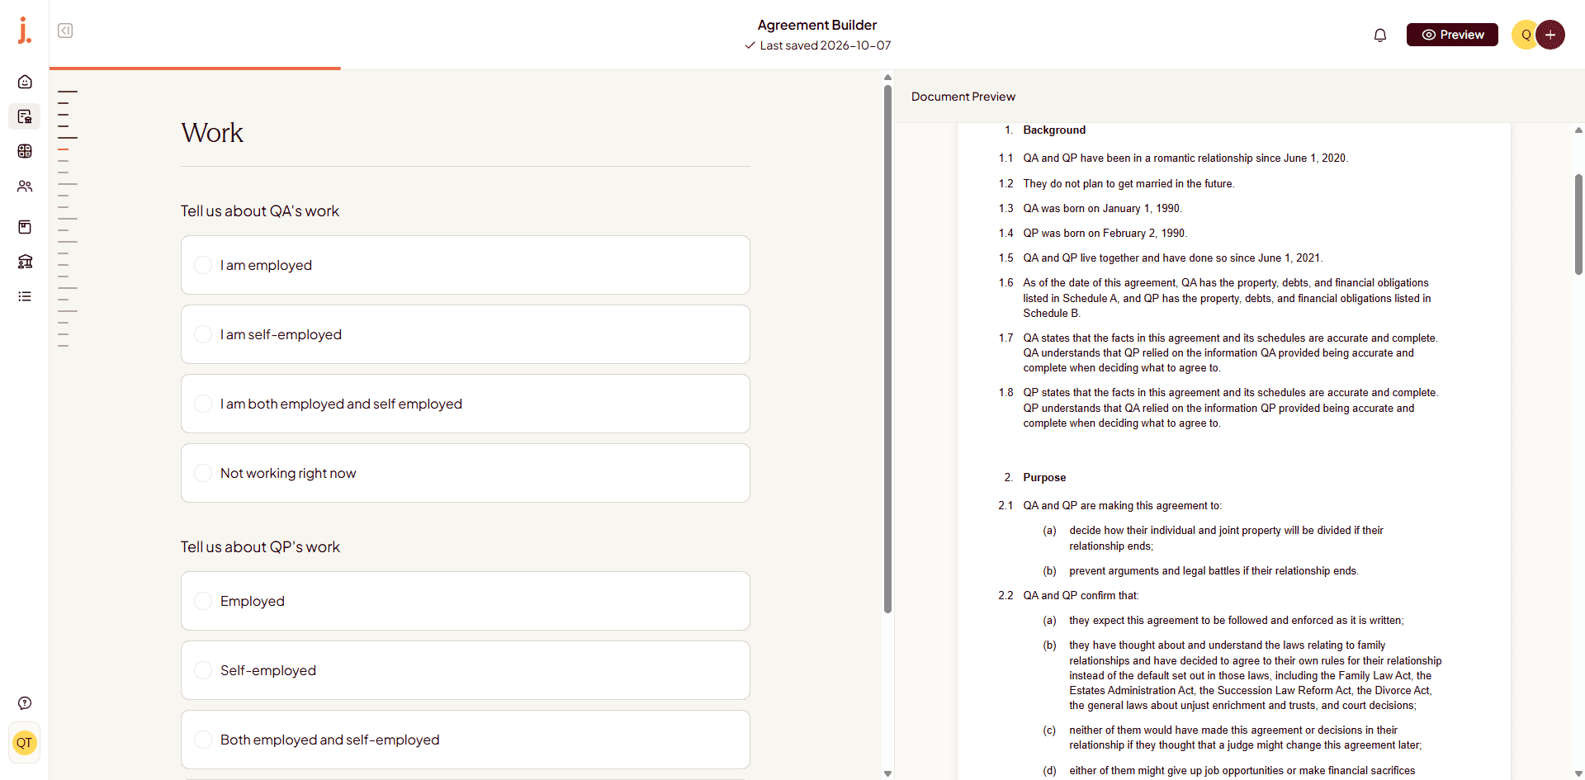This screenshot has height=780, width=1585.
Task: Click the first section marker in outline
Action: [68, 92]
